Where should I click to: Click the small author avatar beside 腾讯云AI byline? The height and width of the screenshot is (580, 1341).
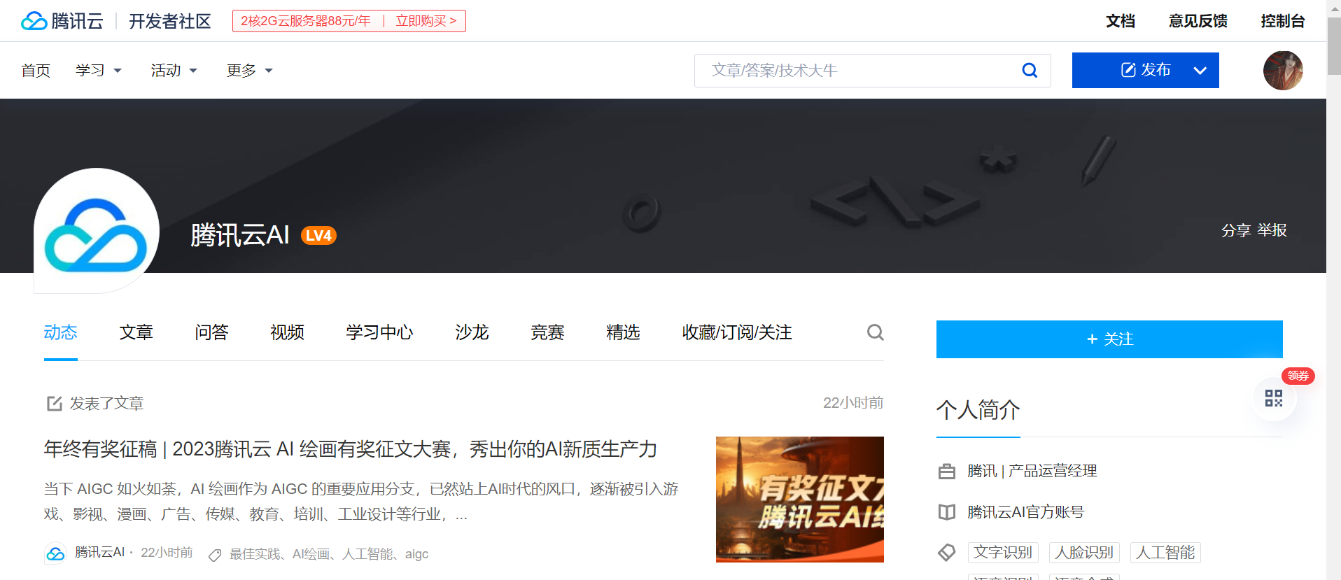55,553
